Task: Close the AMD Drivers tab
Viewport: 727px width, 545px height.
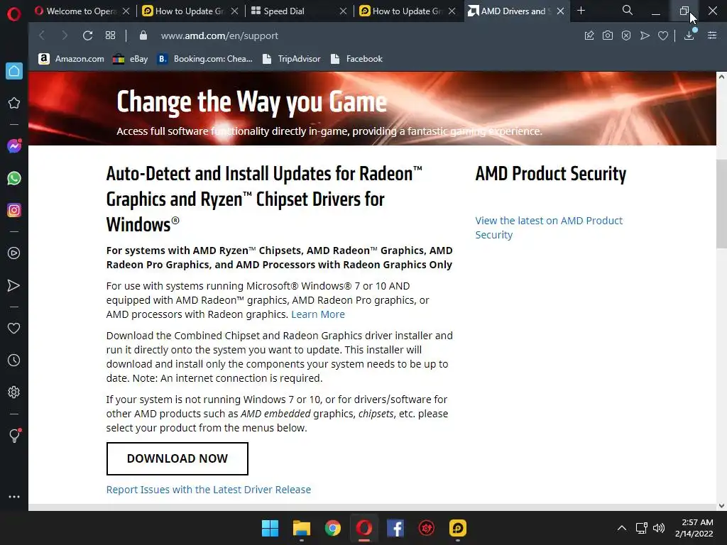Action: coord(561,11)
